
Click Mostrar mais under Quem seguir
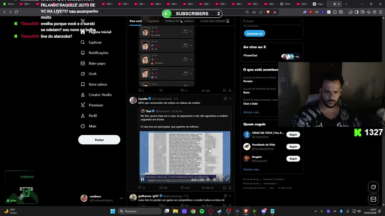251,169
